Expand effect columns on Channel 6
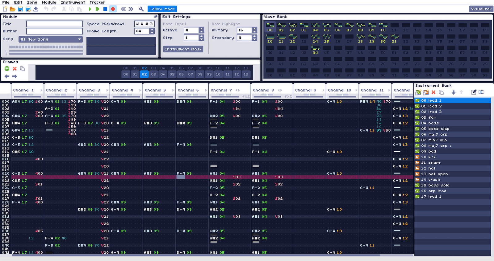Image resolution: width=494 pixels, height=261 pixels. [206, 90]
